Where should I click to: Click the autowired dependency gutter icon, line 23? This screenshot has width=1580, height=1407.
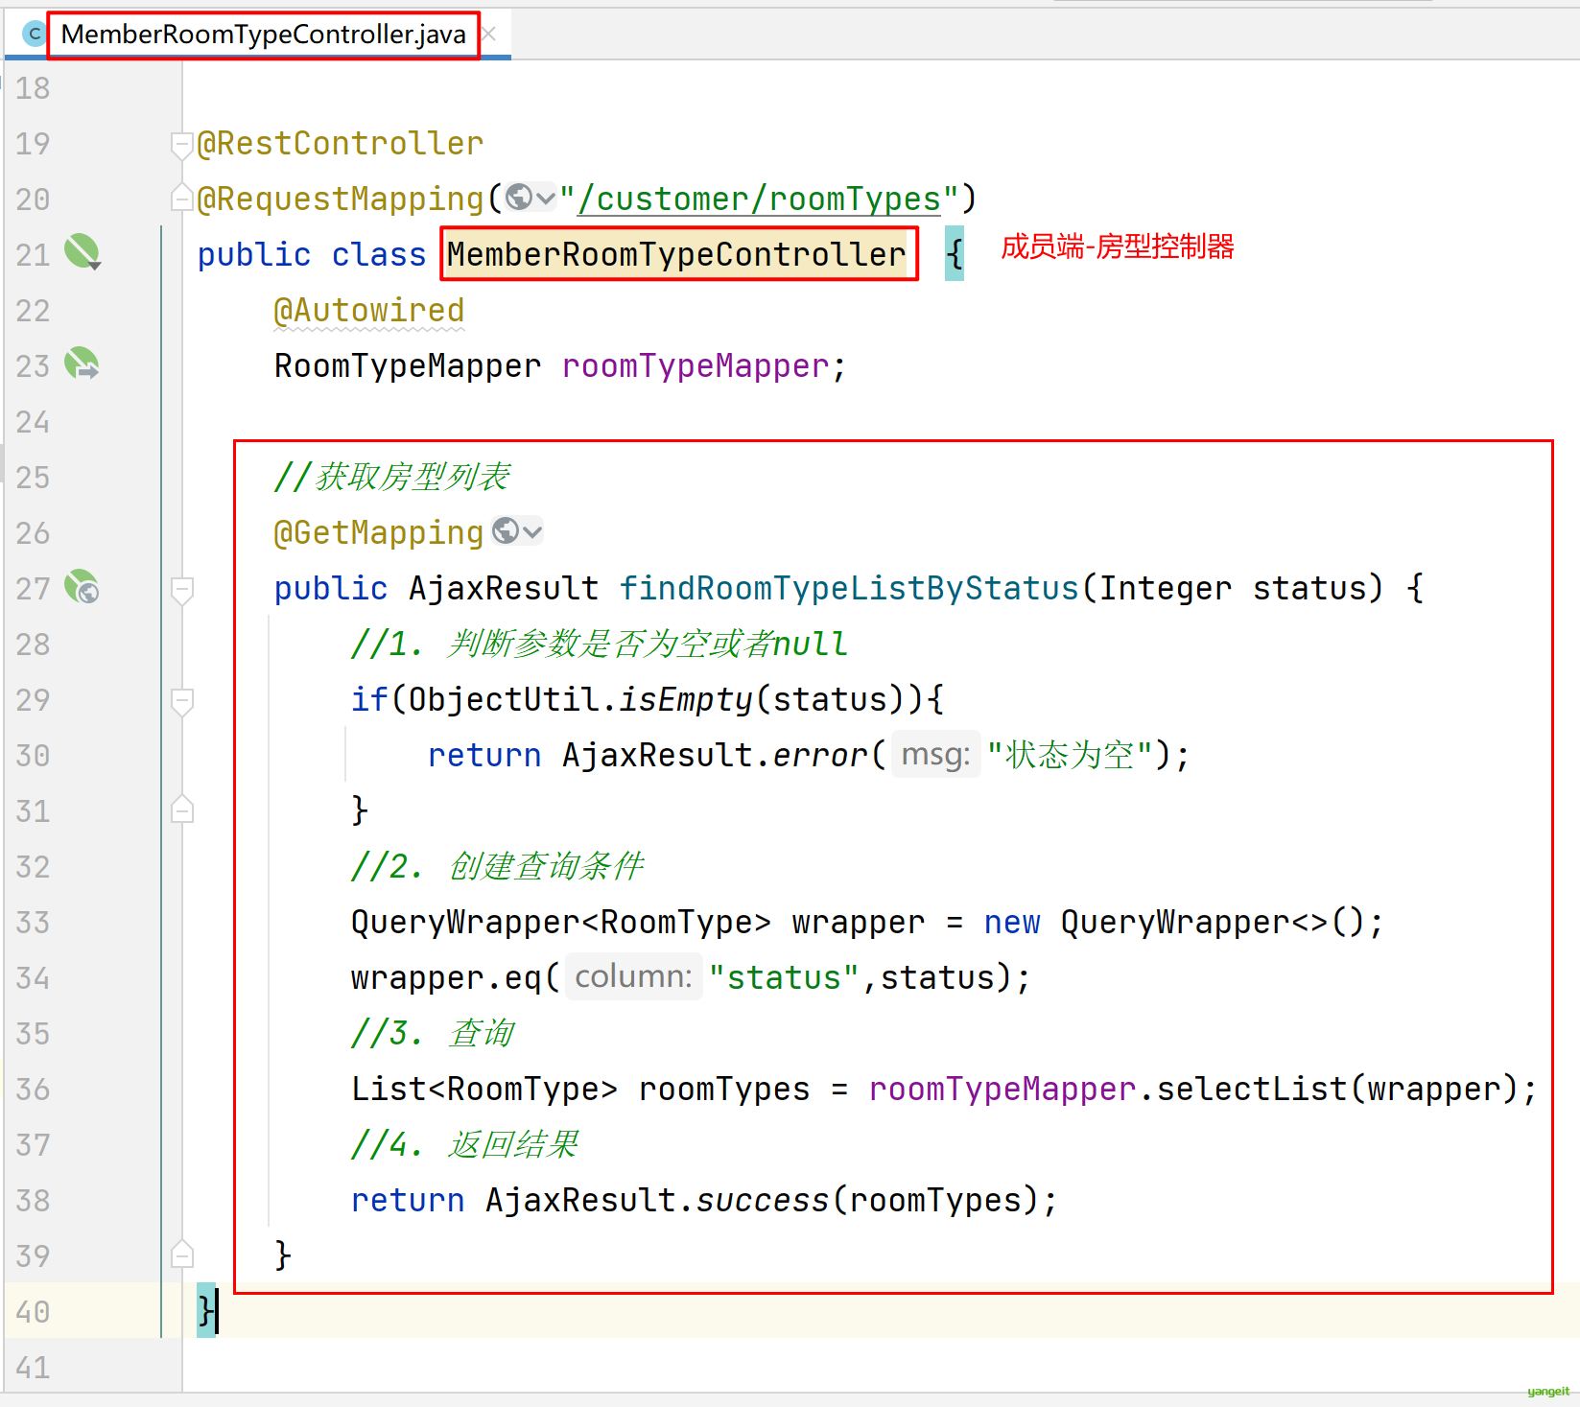tap(83, 363)
